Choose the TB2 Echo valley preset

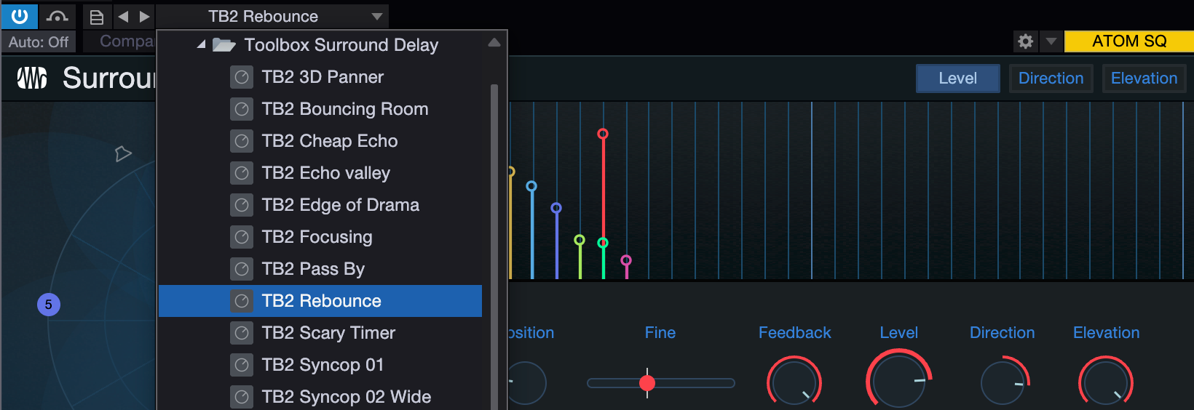(325, 173)
